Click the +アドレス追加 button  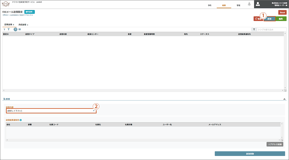275,144
